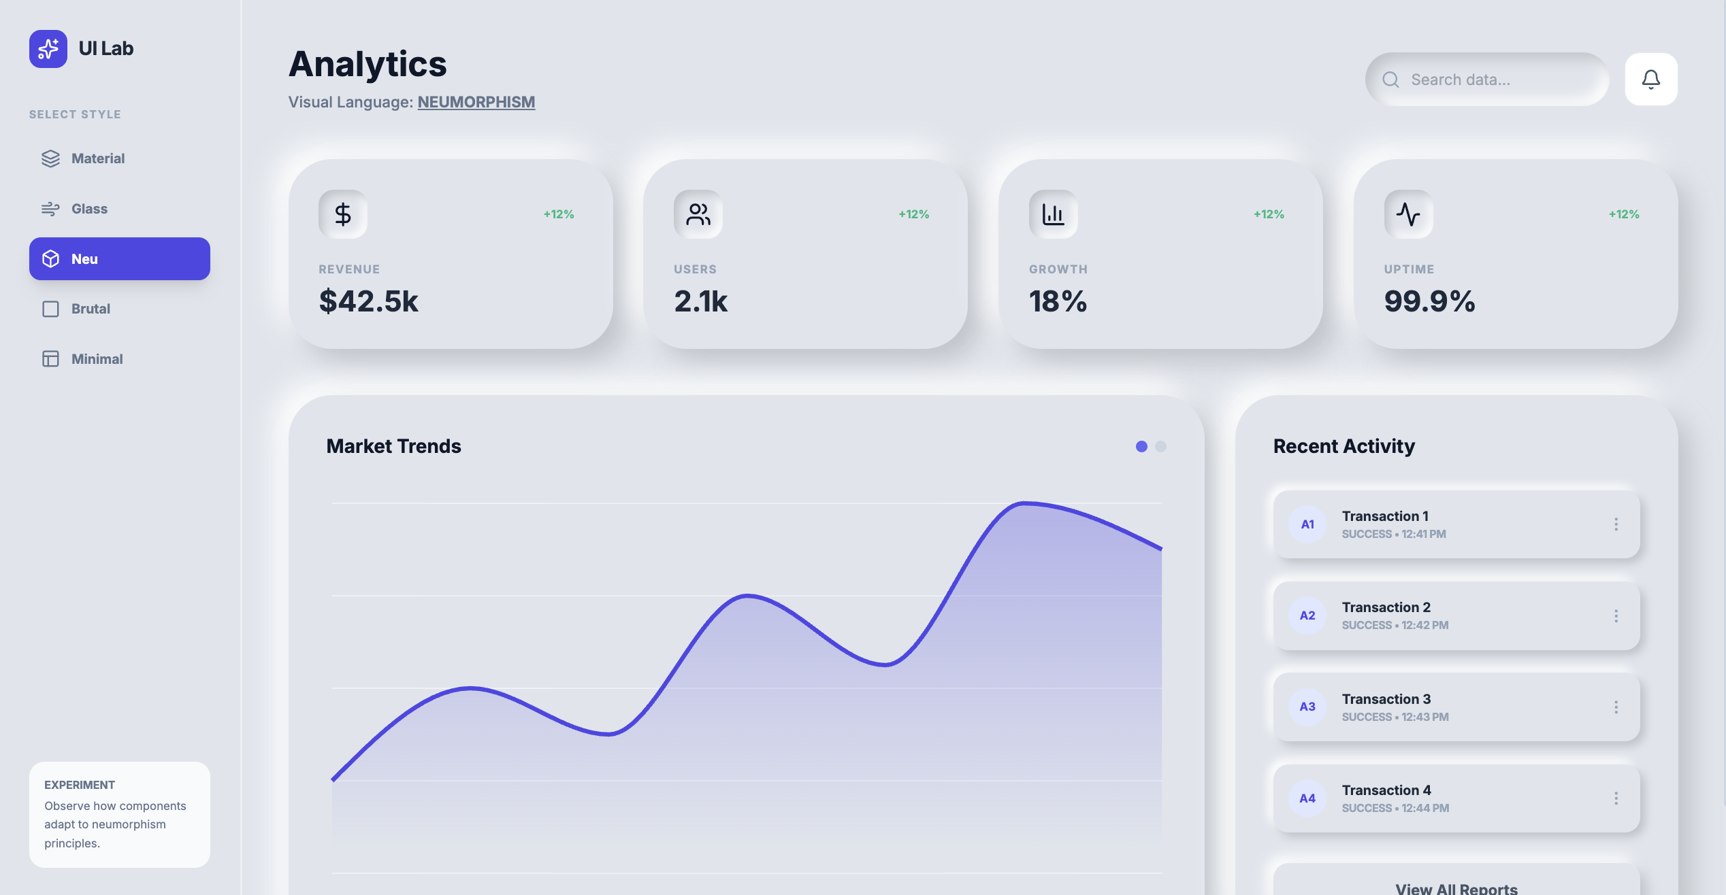Switch to the Glass style
The width and height of the screenshot is (1726, 895).
point(89,209)
